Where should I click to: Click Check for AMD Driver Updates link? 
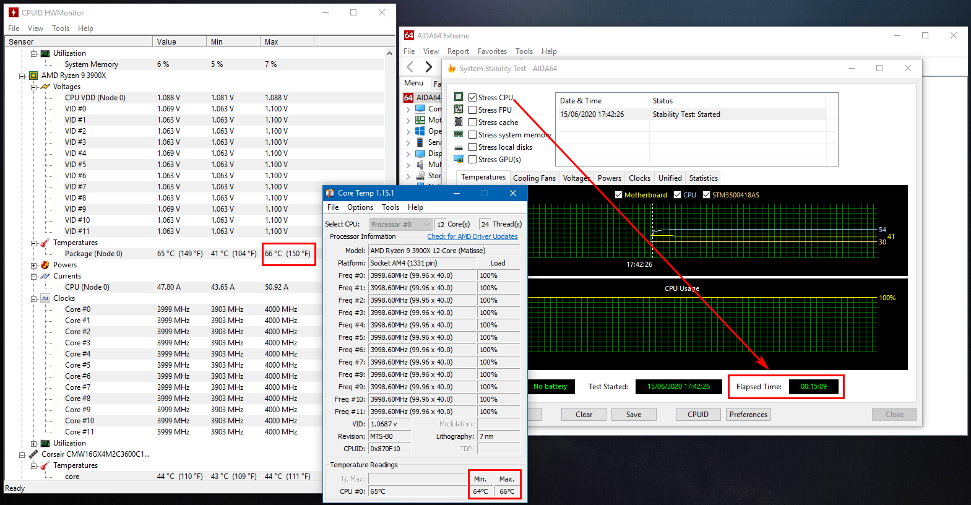(472, 236)
